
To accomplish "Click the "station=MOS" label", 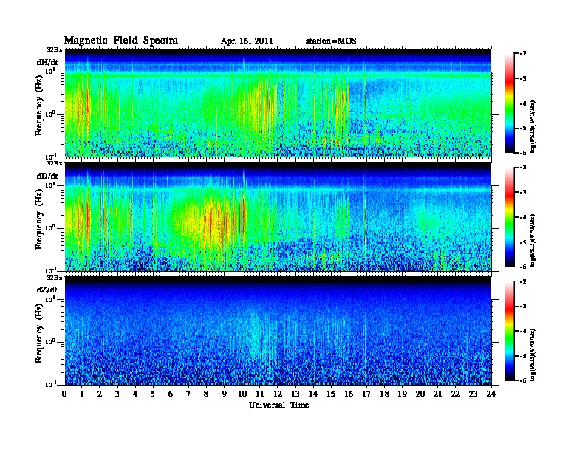I will 331,41.
